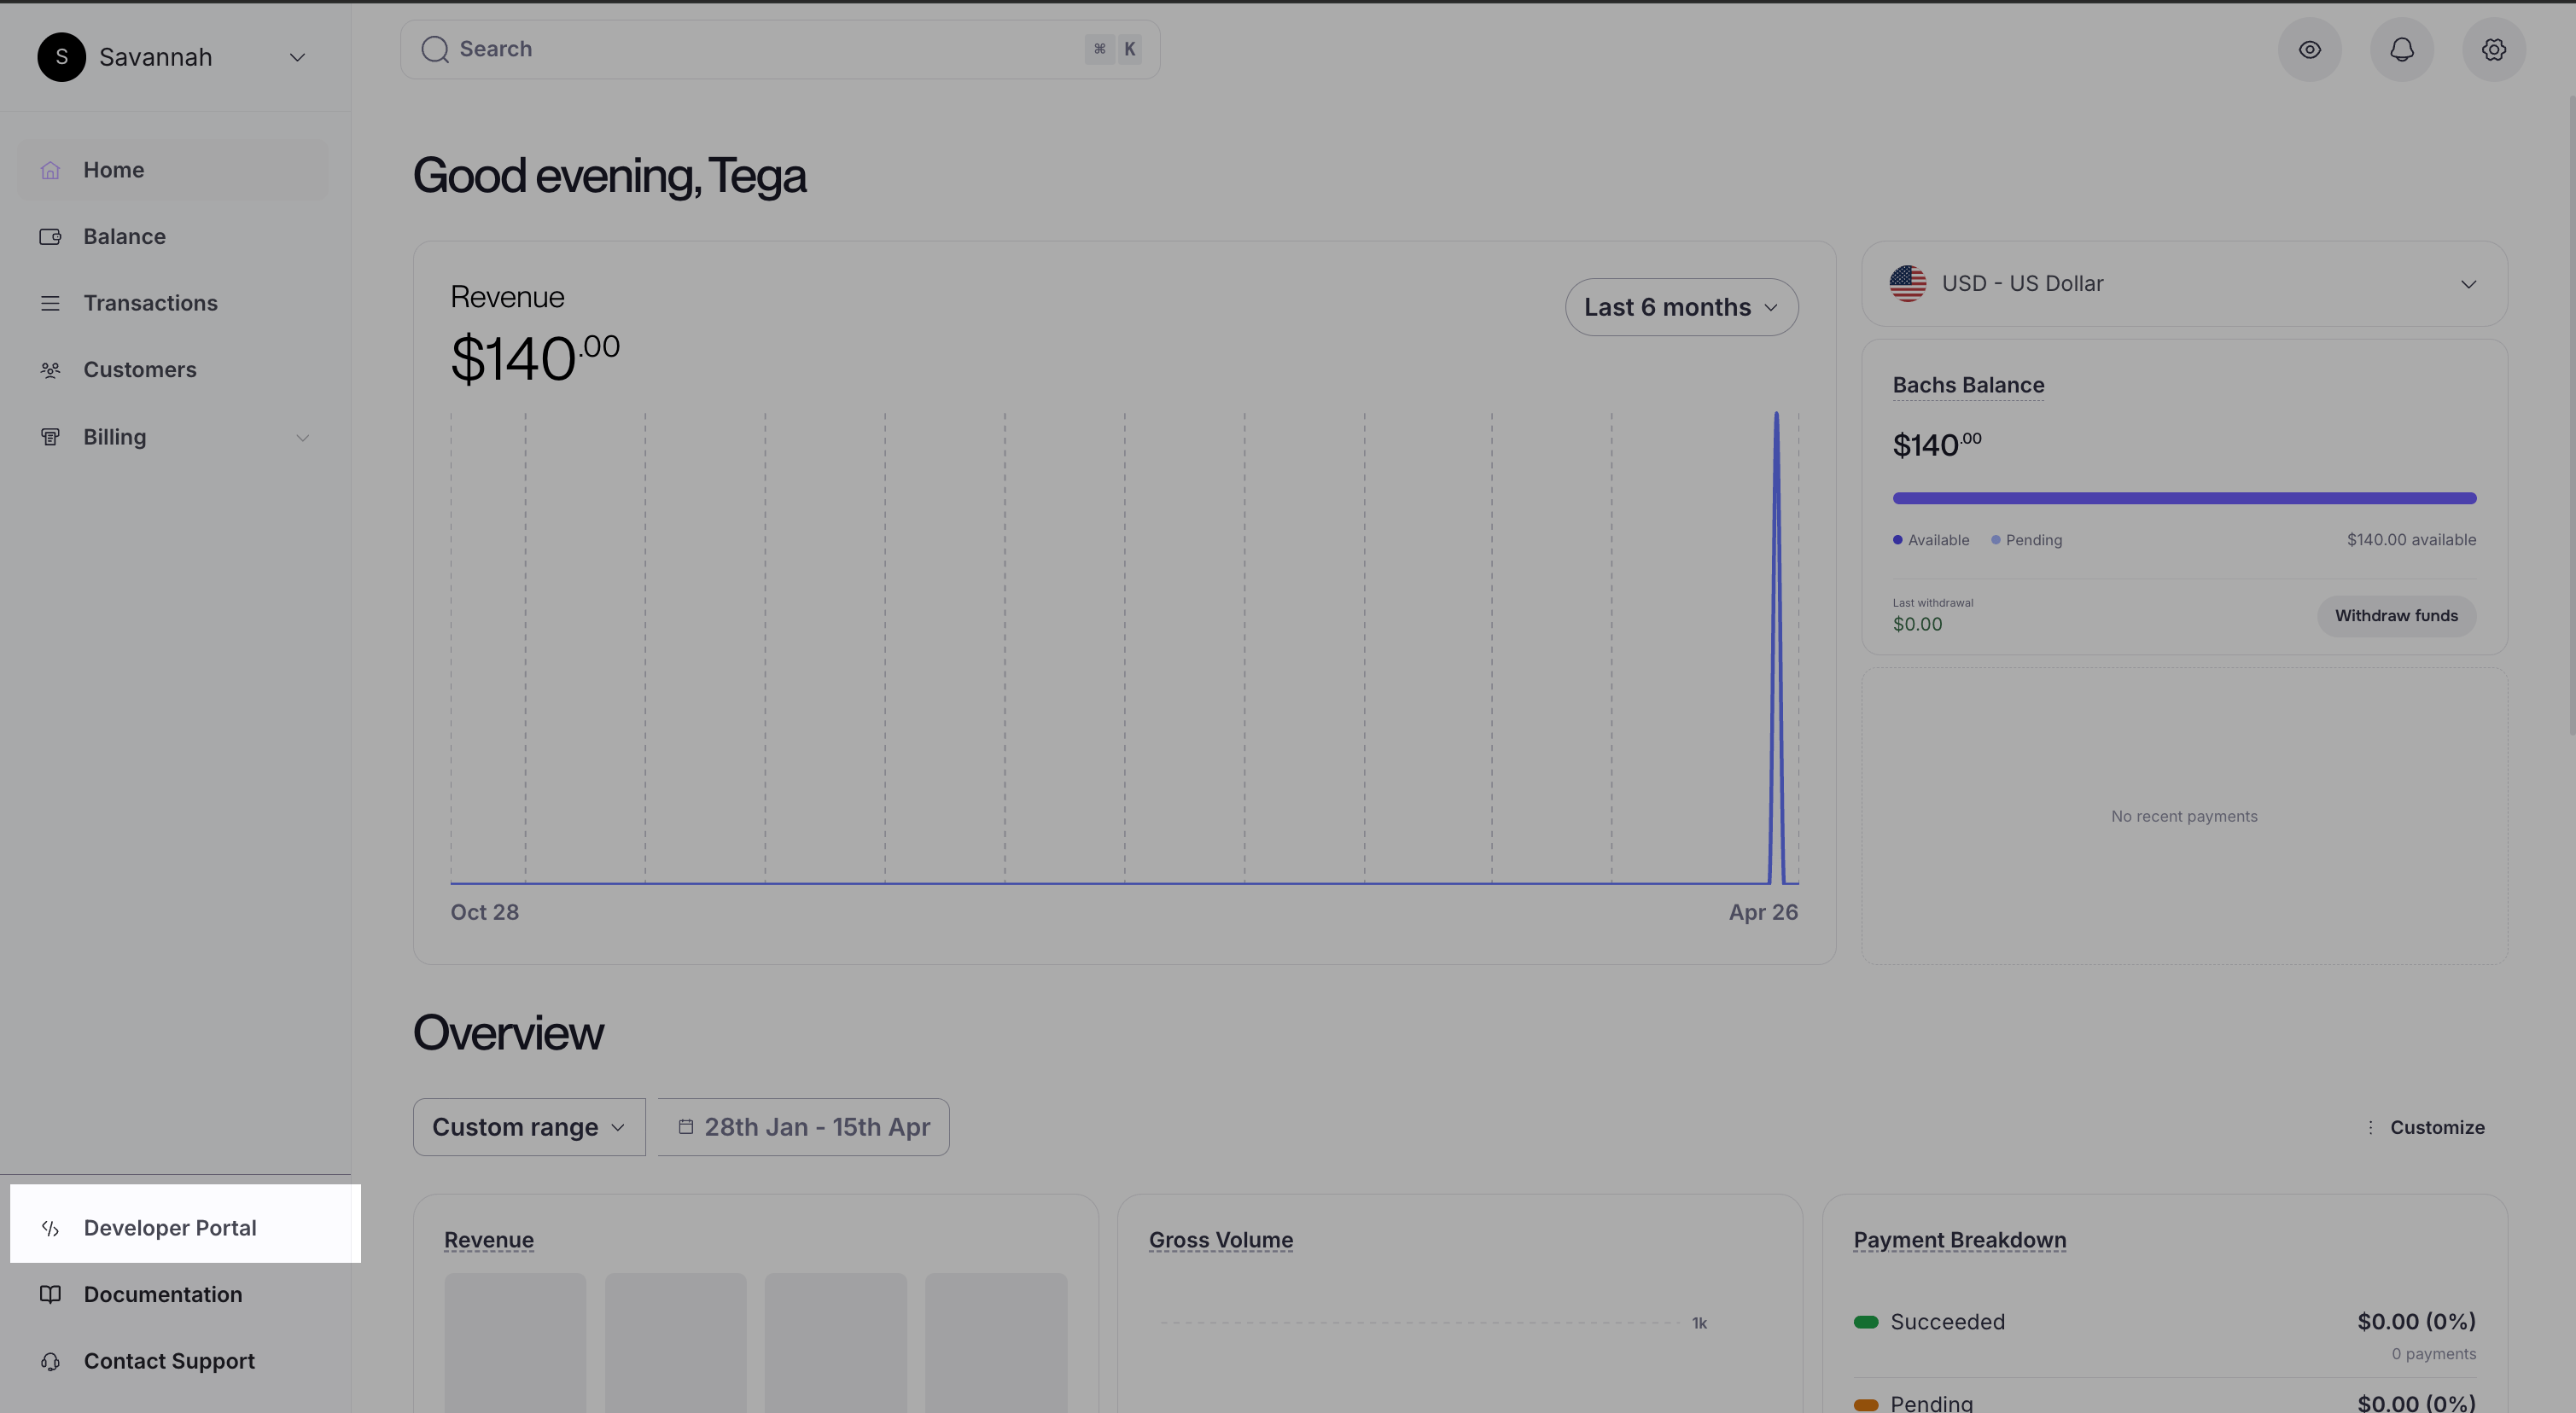Click the Transactions list icon
The height and width of the screenshot is (1413, 2576).
50,303
